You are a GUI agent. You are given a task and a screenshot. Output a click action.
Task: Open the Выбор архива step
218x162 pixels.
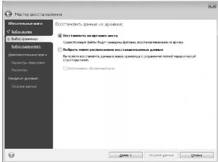pyautogui.click(x=22, y=32)
